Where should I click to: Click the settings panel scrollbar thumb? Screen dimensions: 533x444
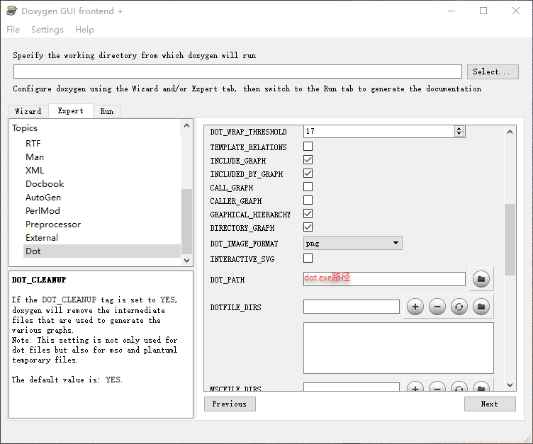[x=510, y=239]
